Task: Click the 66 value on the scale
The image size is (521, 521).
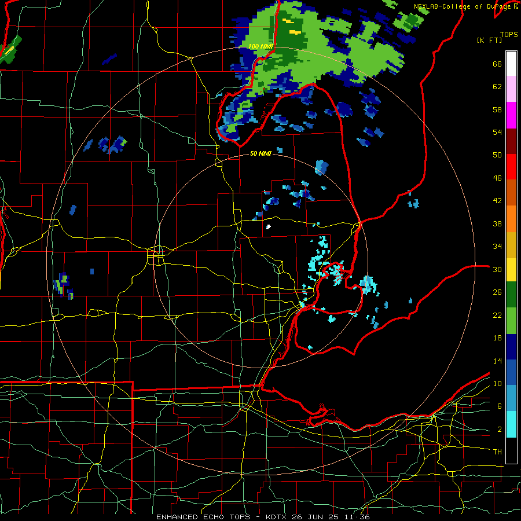Action: point(497,64)
